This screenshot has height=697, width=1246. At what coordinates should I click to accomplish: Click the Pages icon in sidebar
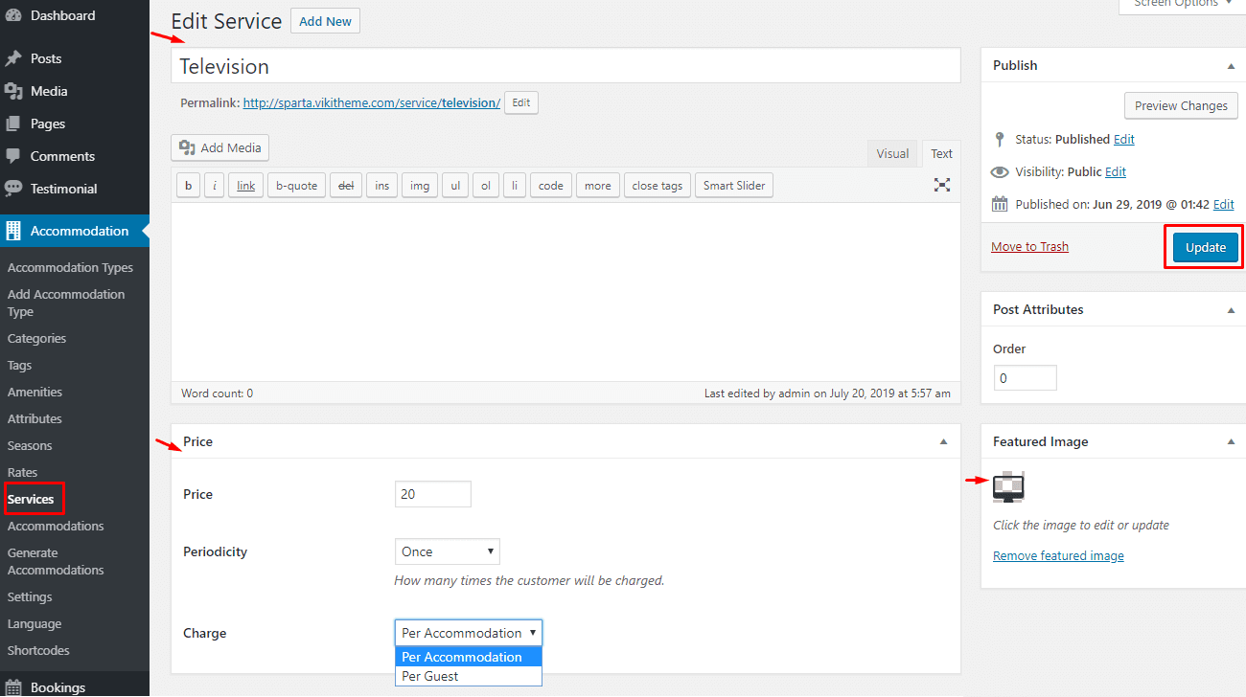pos(13,124)
